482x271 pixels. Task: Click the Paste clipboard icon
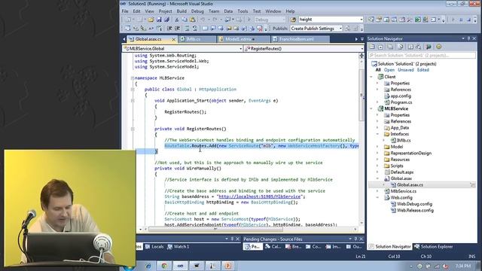[193, 20]
